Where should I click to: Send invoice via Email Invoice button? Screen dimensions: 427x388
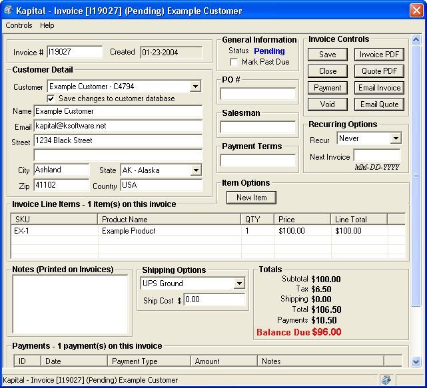coord(379,88)
